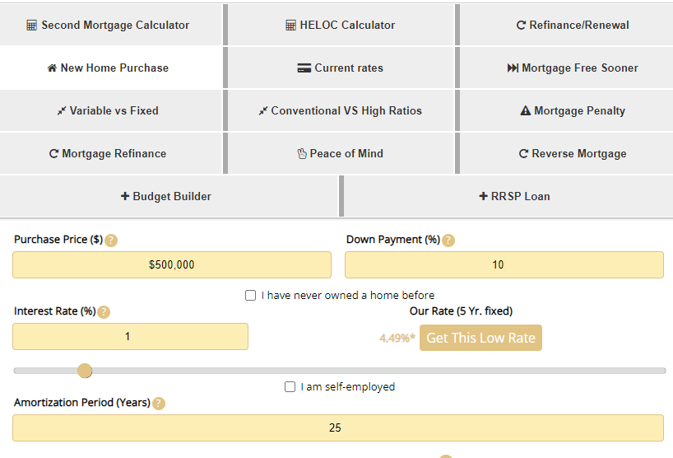Click the Second Mortgage Calculator grid icon

[31, 26]
